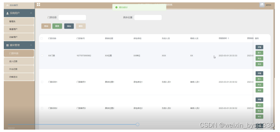Collapse the 系统用户 section chevron
This screenshot has width=280, height=132.
click(31, 13)
